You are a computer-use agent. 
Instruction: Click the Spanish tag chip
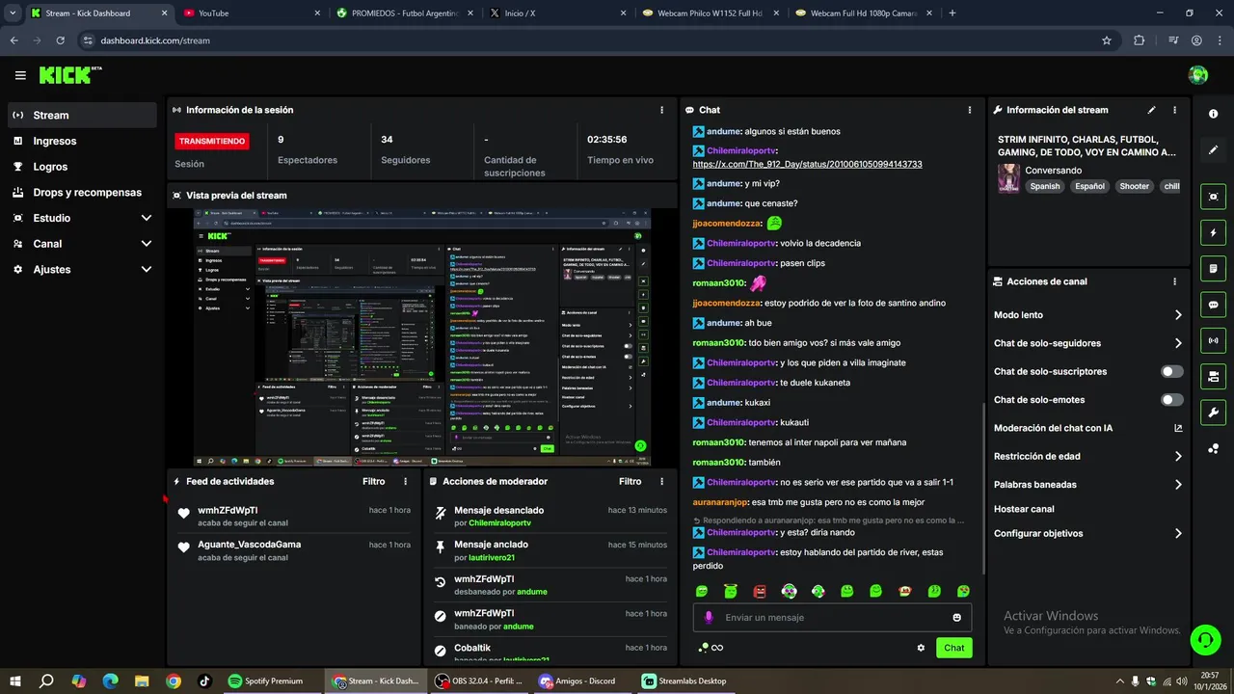pos(1044,186)
